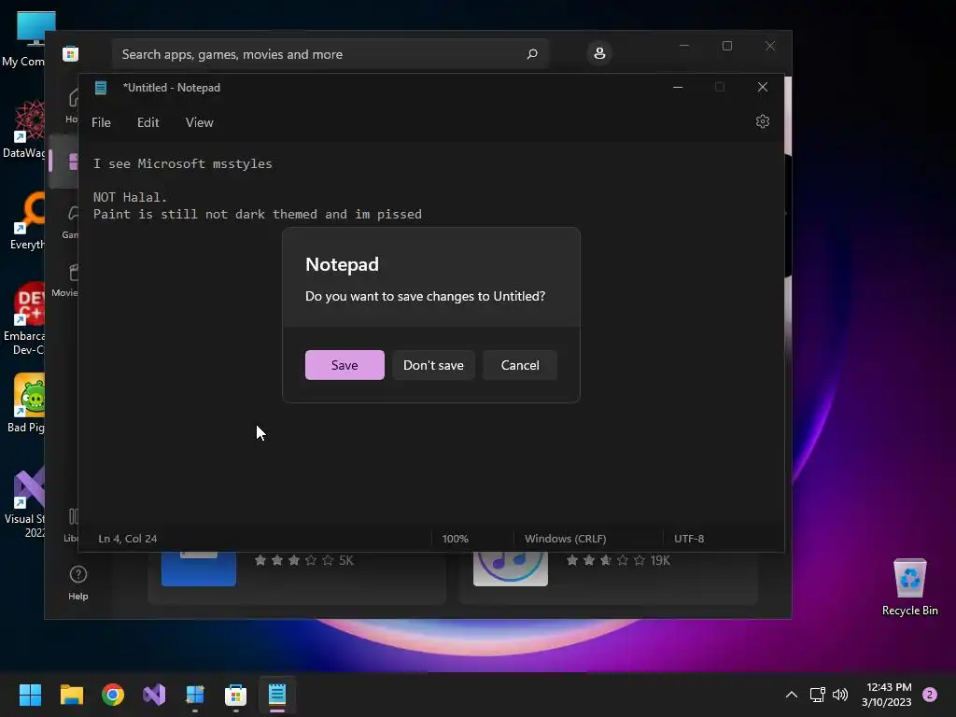
Task: Open the notifications badge showing 2
Action: [930, 695]
